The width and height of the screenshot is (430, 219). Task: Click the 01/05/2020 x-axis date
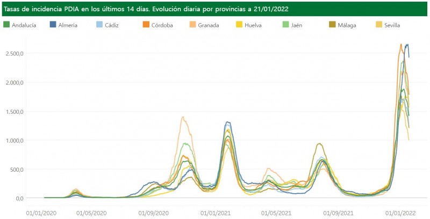[91, 213]
